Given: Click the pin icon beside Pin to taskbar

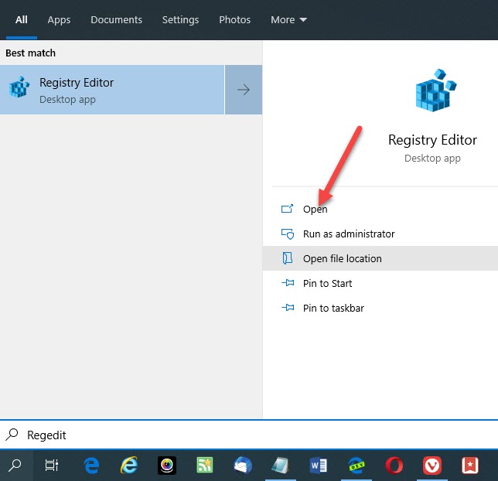Looking at the screenshot, I should point(288,308).
